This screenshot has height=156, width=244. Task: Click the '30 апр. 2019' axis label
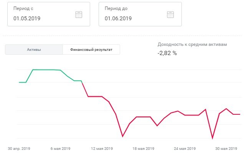pos(19,149)
